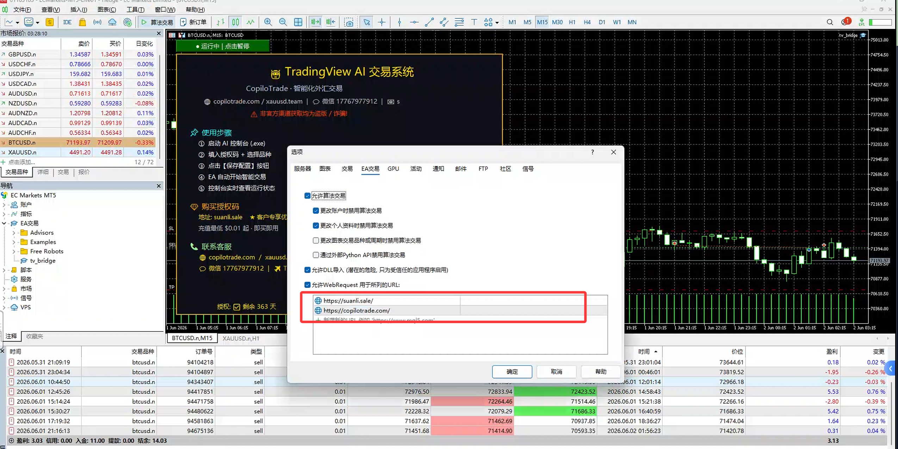
Task: Open the 工具(T) menu
Action: tap(135, 10)
